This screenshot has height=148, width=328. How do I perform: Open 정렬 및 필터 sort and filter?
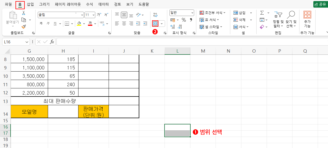pos(278,20)
